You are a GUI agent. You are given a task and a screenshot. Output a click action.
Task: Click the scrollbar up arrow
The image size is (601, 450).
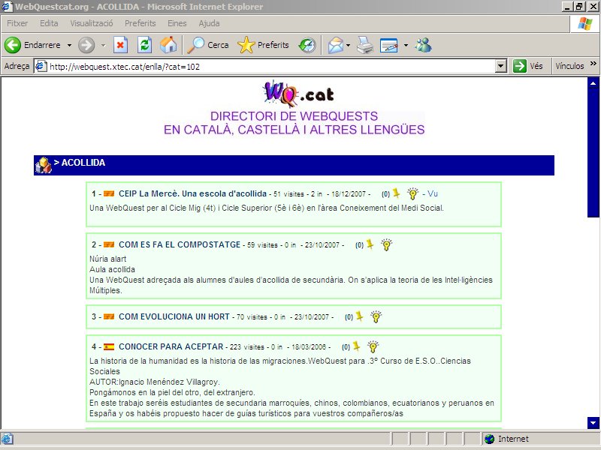point(593,83)
